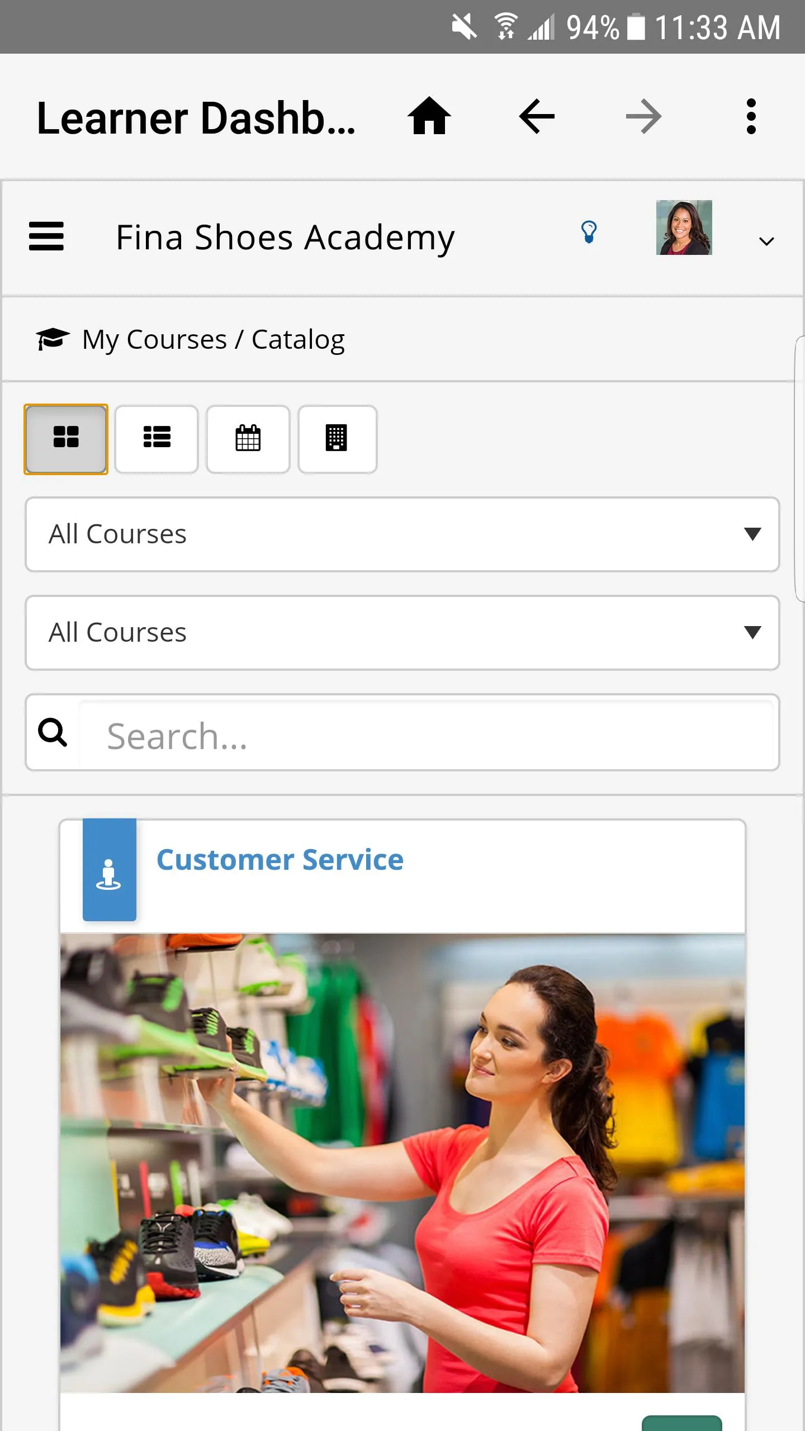Tap the Wi-Fi status icon
The width and height of the screenshot is (805, 1431).
(x=506, y=27)
